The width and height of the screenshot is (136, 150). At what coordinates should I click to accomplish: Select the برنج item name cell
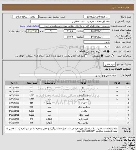pos(83,87)
